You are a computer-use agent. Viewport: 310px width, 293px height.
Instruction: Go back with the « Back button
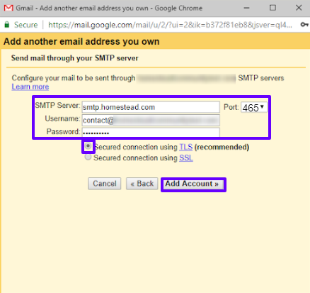142,184
